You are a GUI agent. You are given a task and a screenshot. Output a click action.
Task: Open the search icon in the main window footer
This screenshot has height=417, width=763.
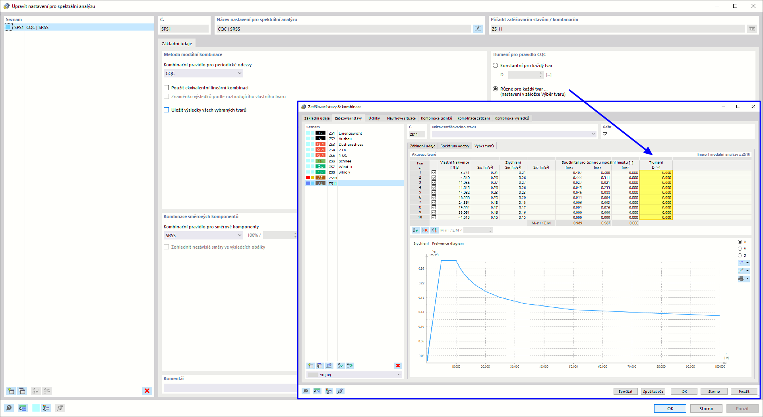pyautogui.click(x=9, y=408)
